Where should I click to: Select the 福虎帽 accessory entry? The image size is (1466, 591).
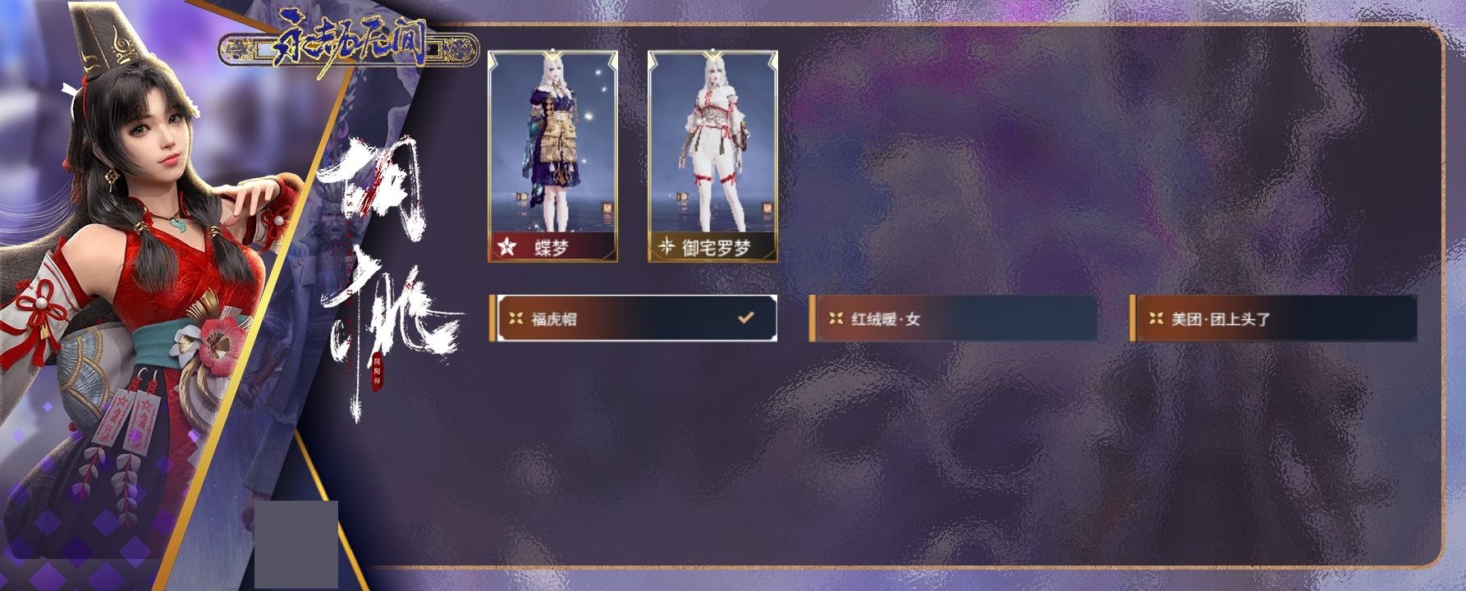tap(633, 318)
